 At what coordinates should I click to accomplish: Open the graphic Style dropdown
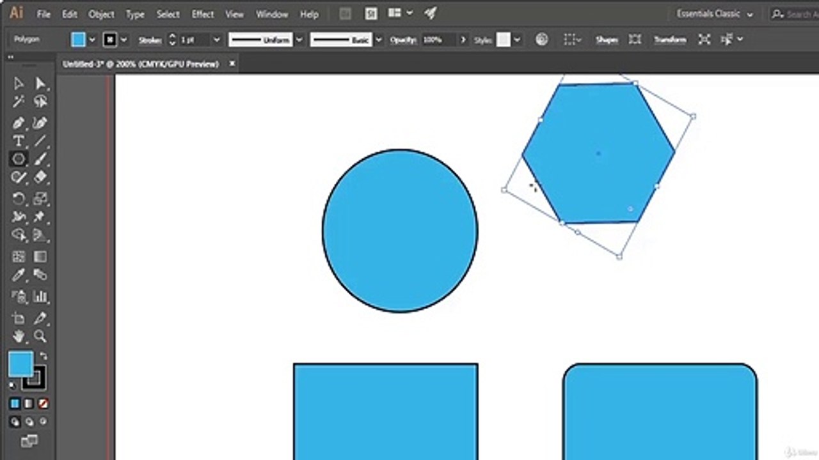coord(517,40)
